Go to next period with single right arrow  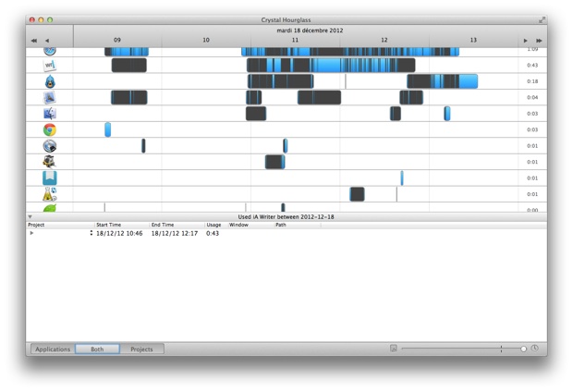tap(526, 41)
